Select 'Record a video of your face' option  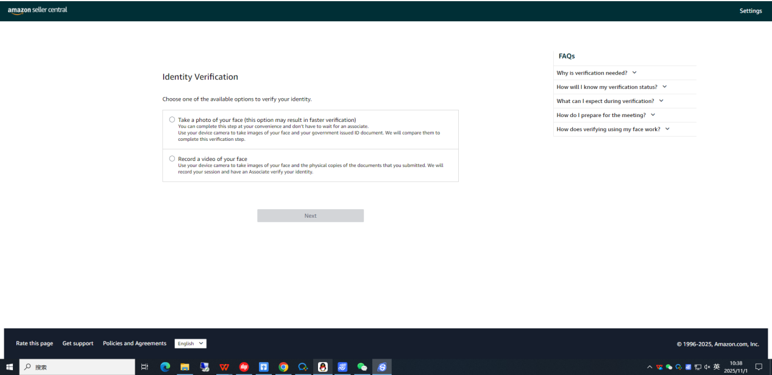172,159
